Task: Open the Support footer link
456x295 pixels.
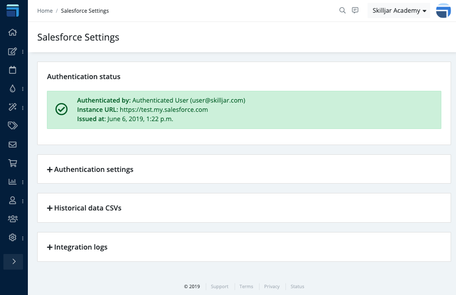Action: [x=219, y=287]
